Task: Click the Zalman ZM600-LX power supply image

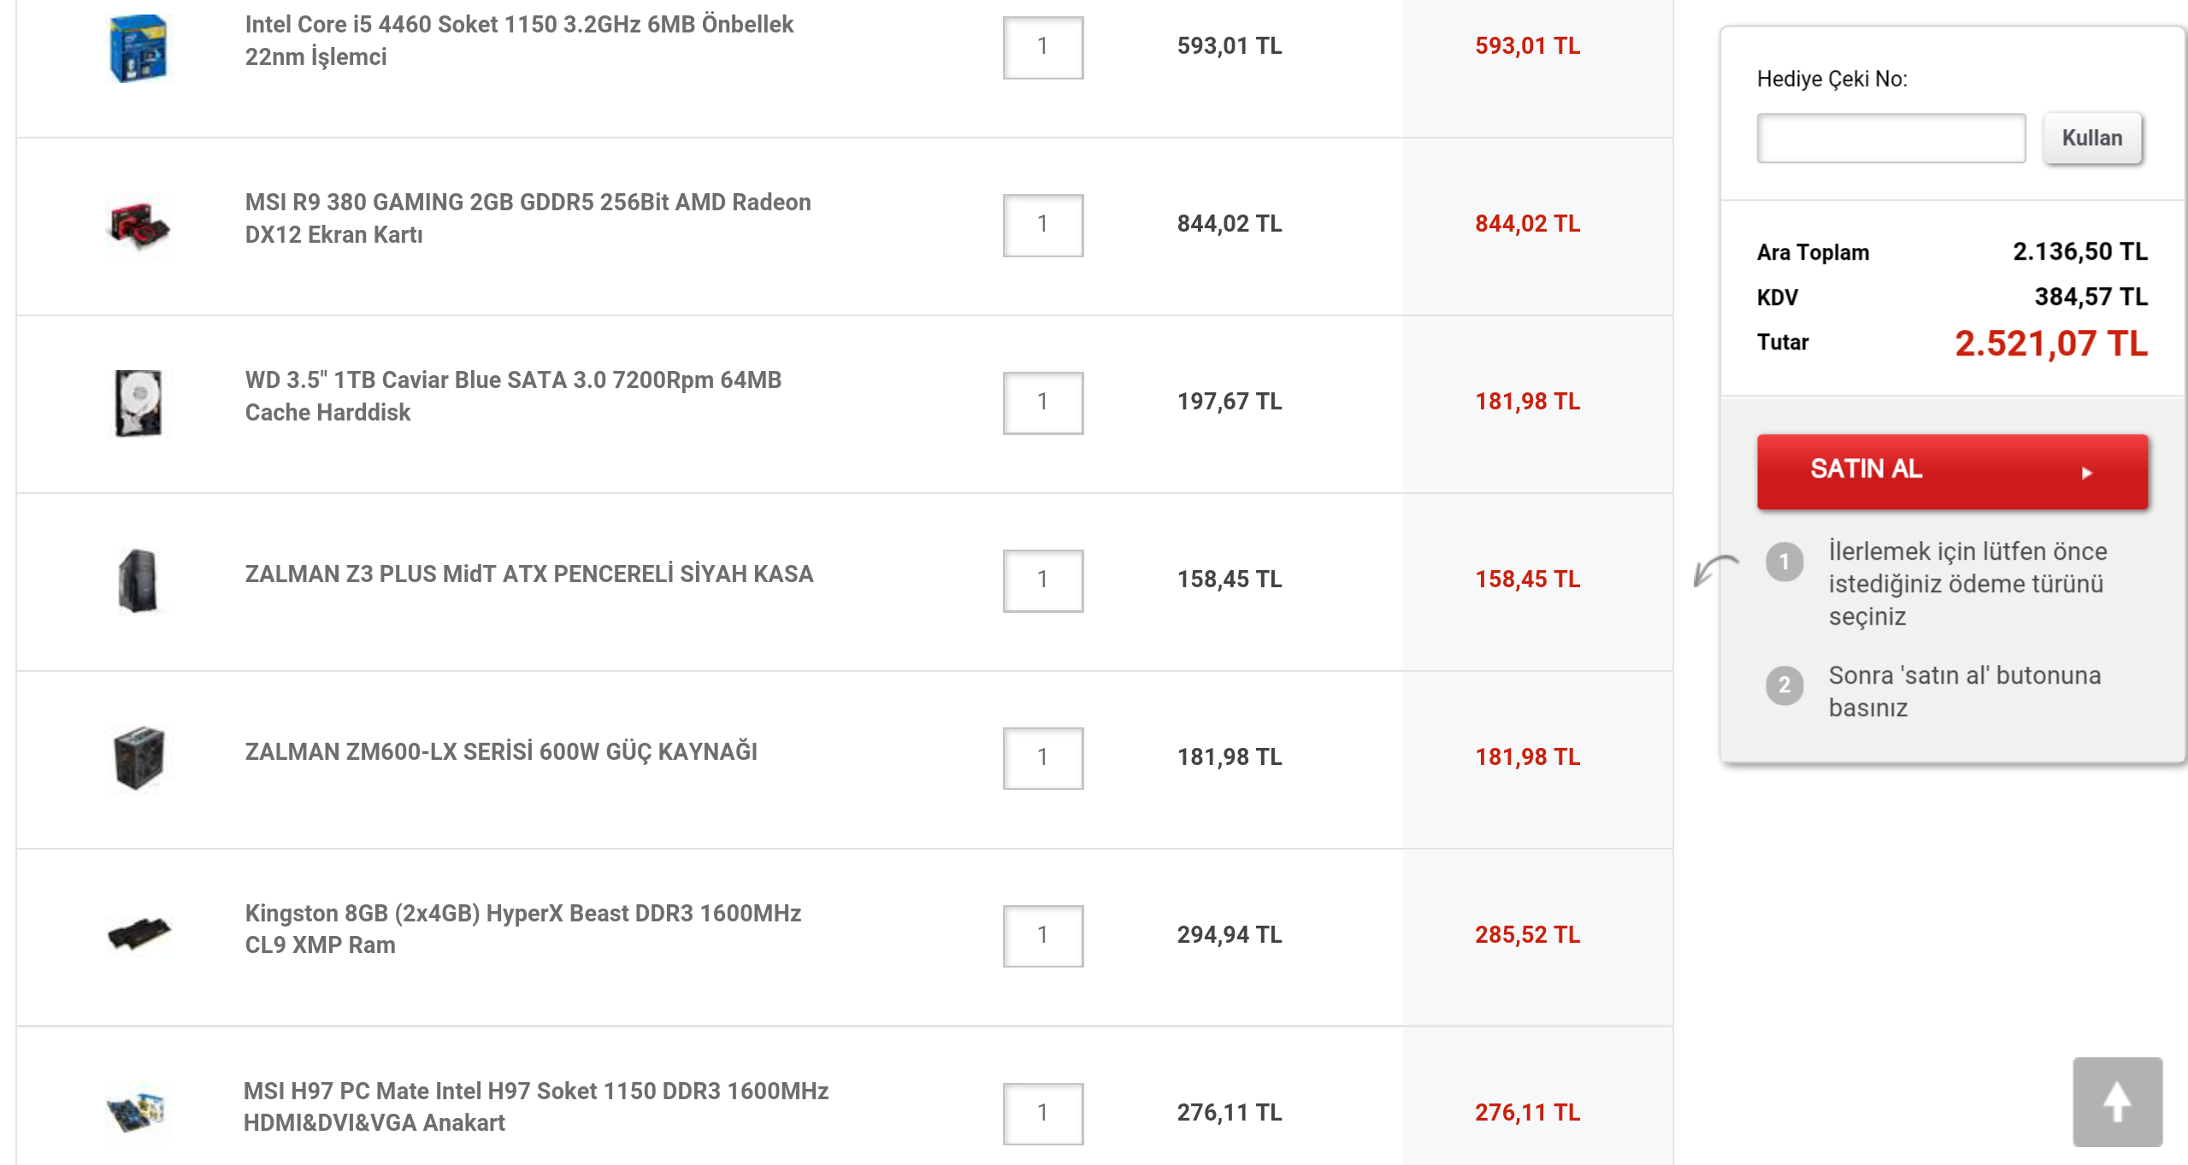Action: tap(139, 759)
